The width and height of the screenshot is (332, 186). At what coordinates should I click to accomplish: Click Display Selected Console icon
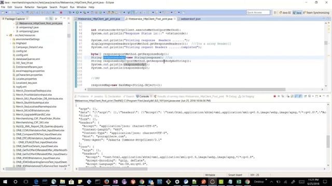click(x=309, y=97)
